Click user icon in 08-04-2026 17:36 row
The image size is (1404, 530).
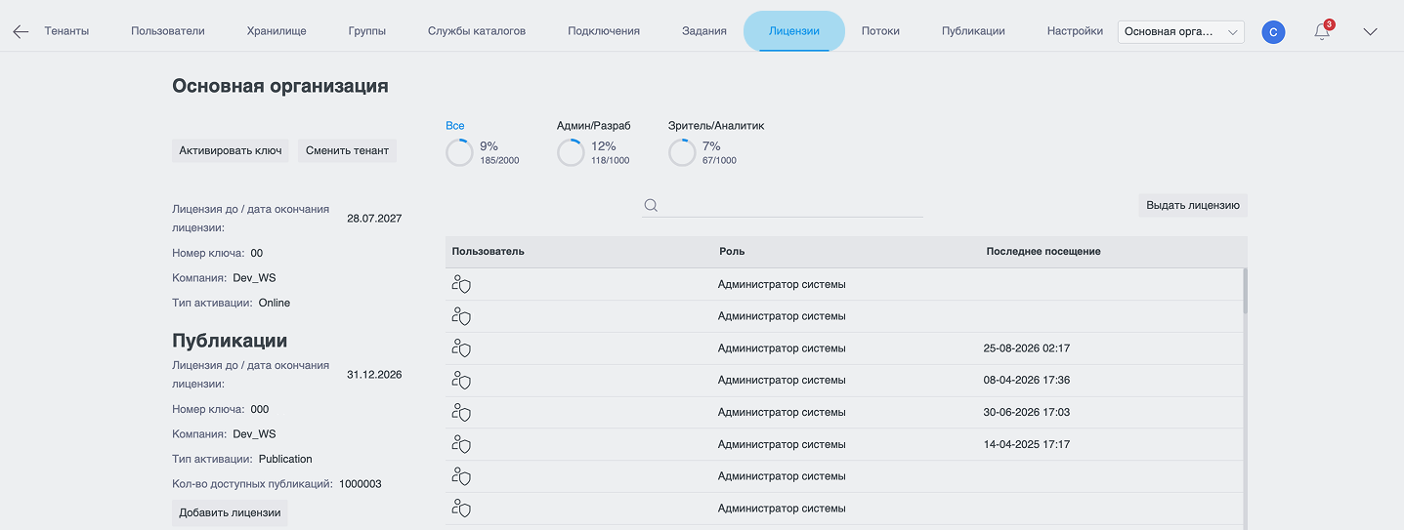461,381
